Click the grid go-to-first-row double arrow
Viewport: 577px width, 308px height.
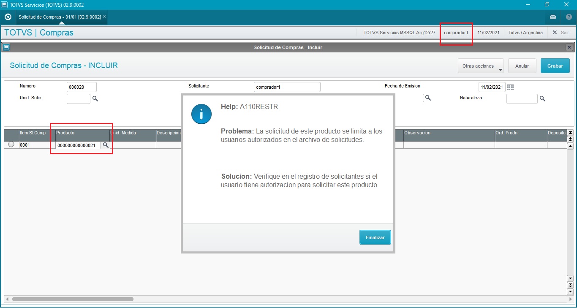tap(570, 132)
